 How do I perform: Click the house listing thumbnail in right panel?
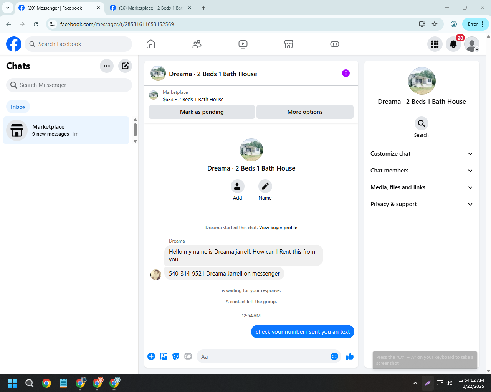pyautogui.click(x=422, y=81)
